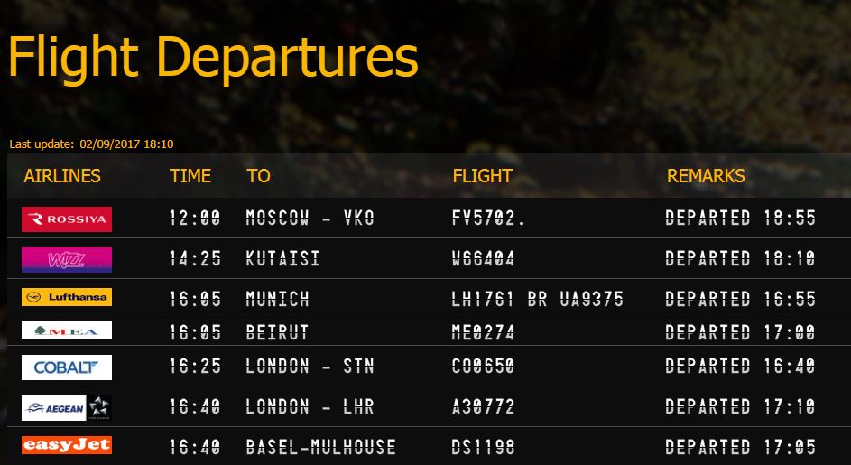Click the MOSCOW - VKO destination
The height and width of the screenshot is (465, 851).
(x=310, y=219)
